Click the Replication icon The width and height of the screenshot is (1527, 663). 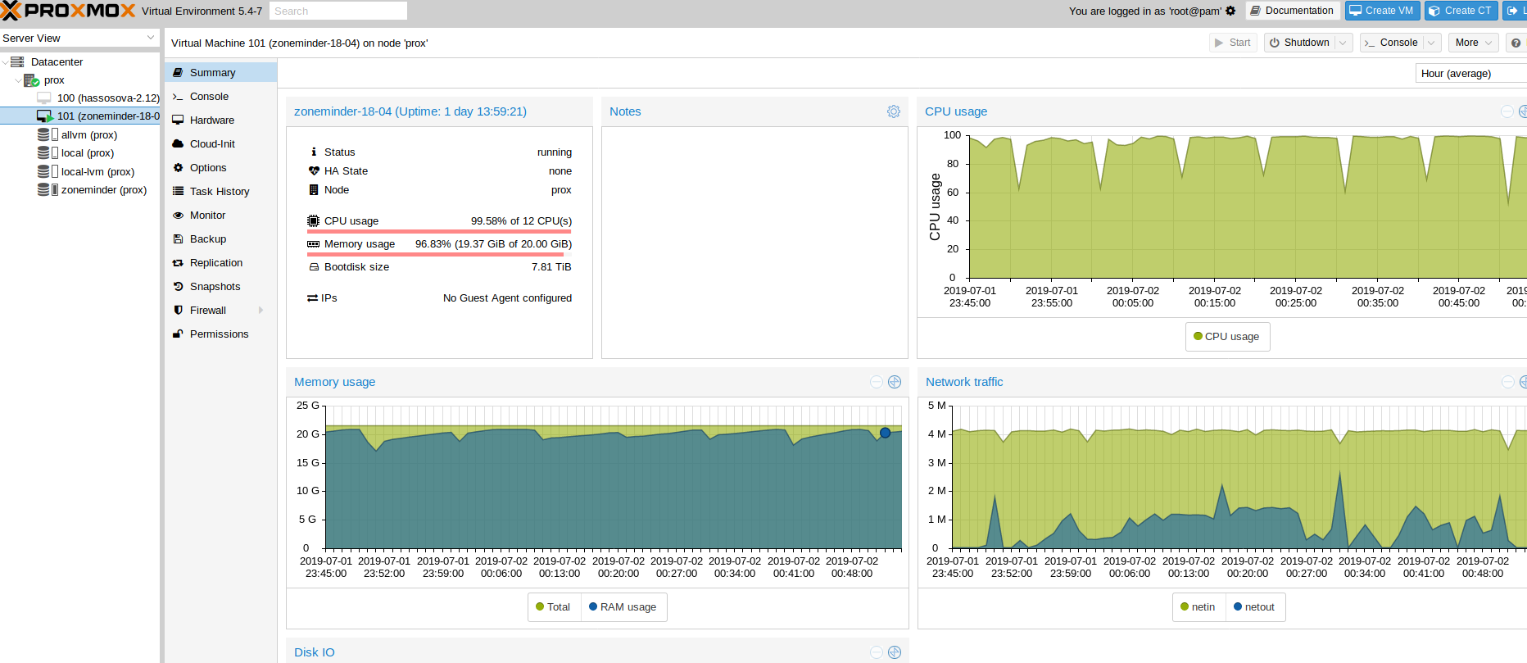[x=178, y=262]
